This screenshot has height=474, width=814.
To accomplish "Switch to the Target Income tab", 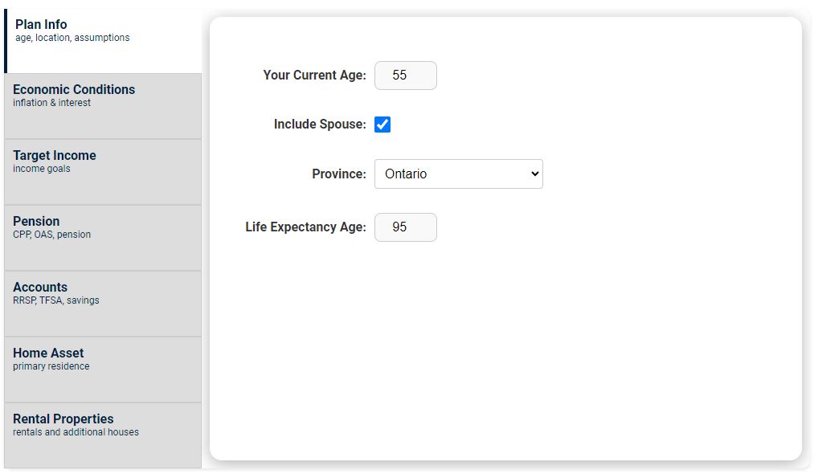I will point(103,172).
